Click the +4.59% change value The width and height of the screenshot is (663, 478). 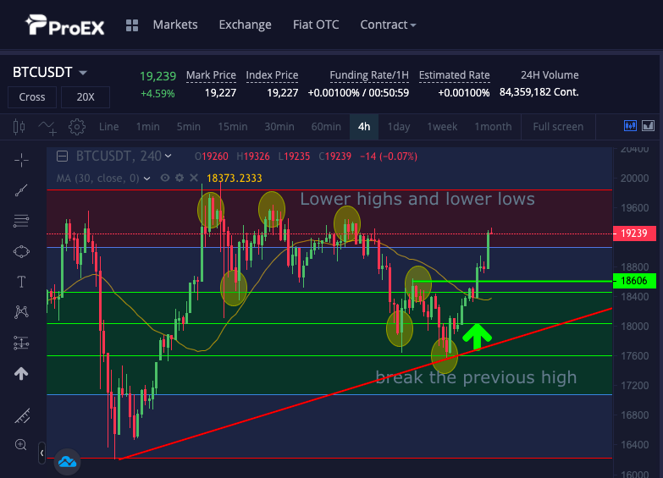pos(157,93)
